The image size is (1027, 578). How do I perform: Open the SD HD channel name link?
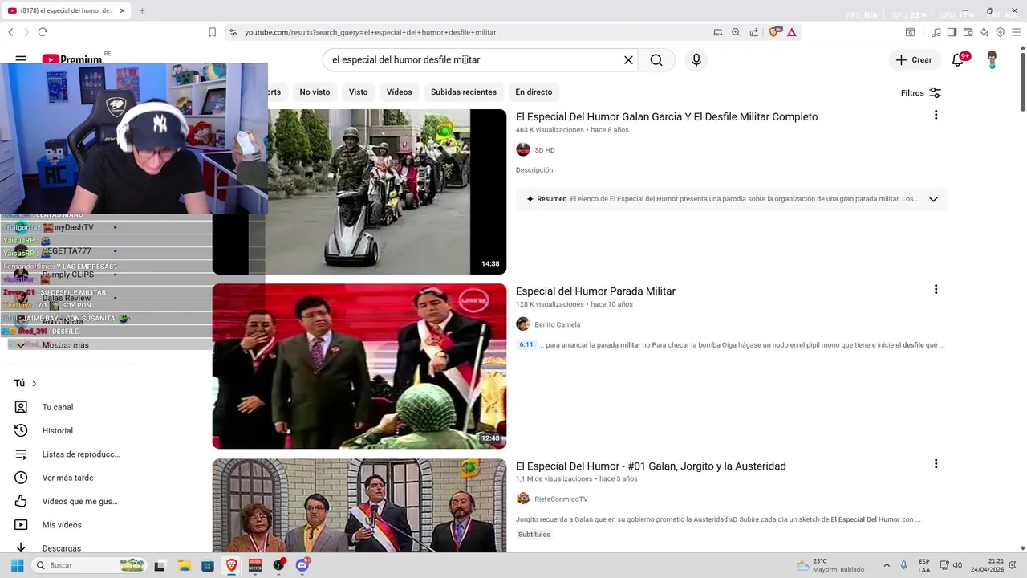[x=545, y=150]
